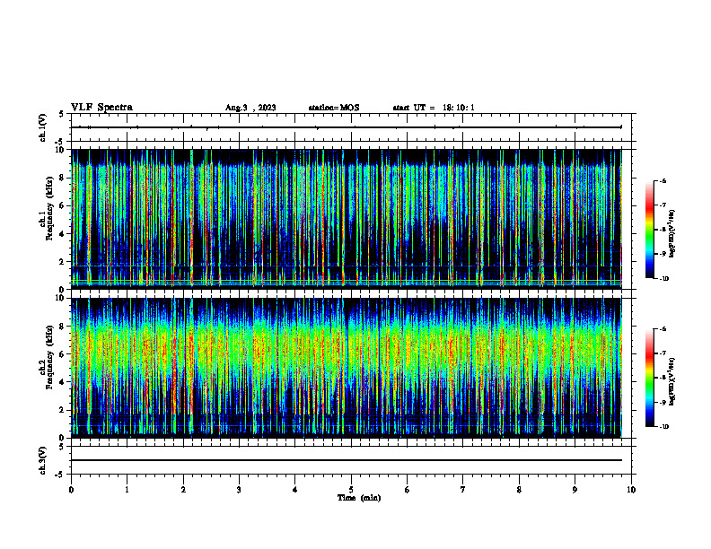Screen dimensions: 711x549
Task: Click time tick label "3" on x-axis
Action: 239,490
